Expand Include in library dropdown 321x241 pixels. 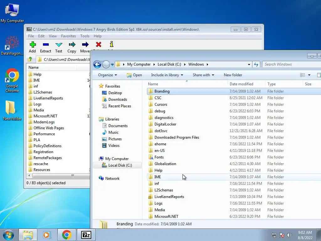point(167,75)
